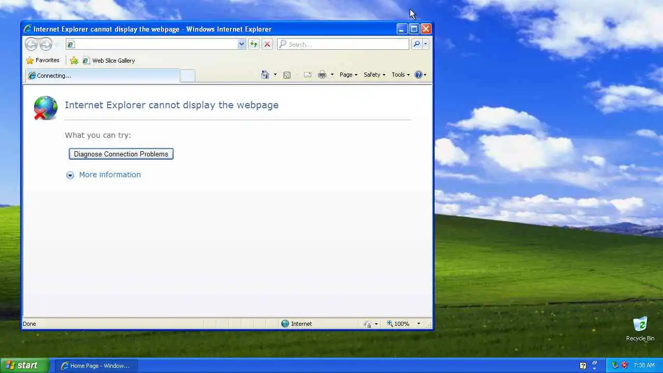Click the Home toolbar icon
The image size is (663, 373).
pyautogui.click(x=265, y=75)
